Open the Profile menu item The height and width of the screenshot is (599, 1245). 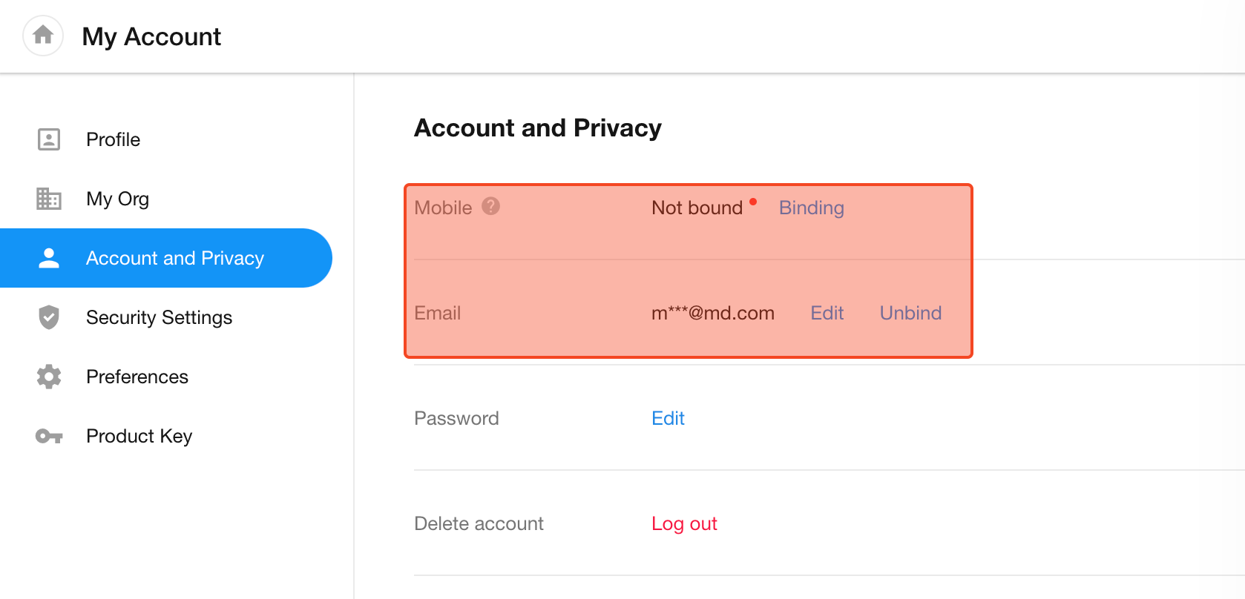click(x=113, y=139)
